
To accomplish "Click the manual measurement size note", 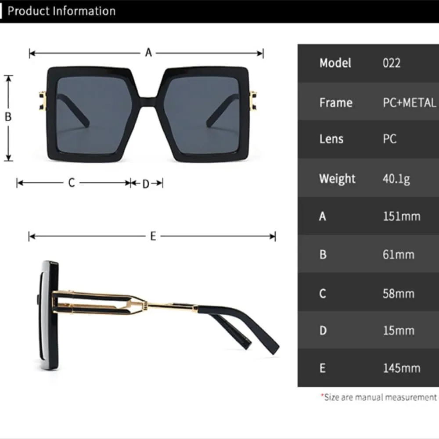I will pyautogui.click(x=379, y=397).
